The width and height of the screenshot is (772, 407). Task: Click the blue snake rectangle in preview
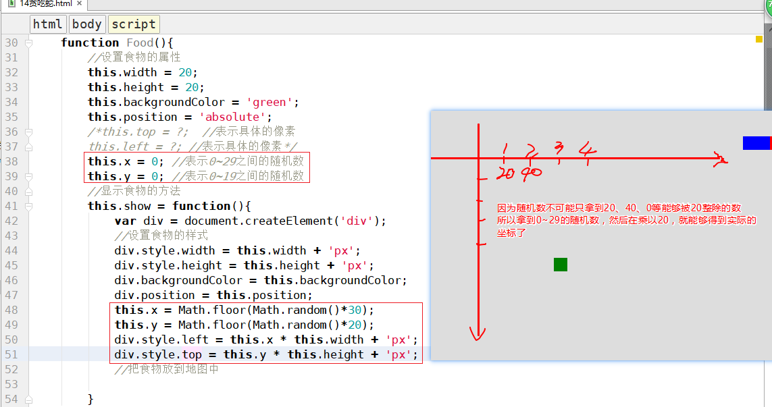coord(756,143)
